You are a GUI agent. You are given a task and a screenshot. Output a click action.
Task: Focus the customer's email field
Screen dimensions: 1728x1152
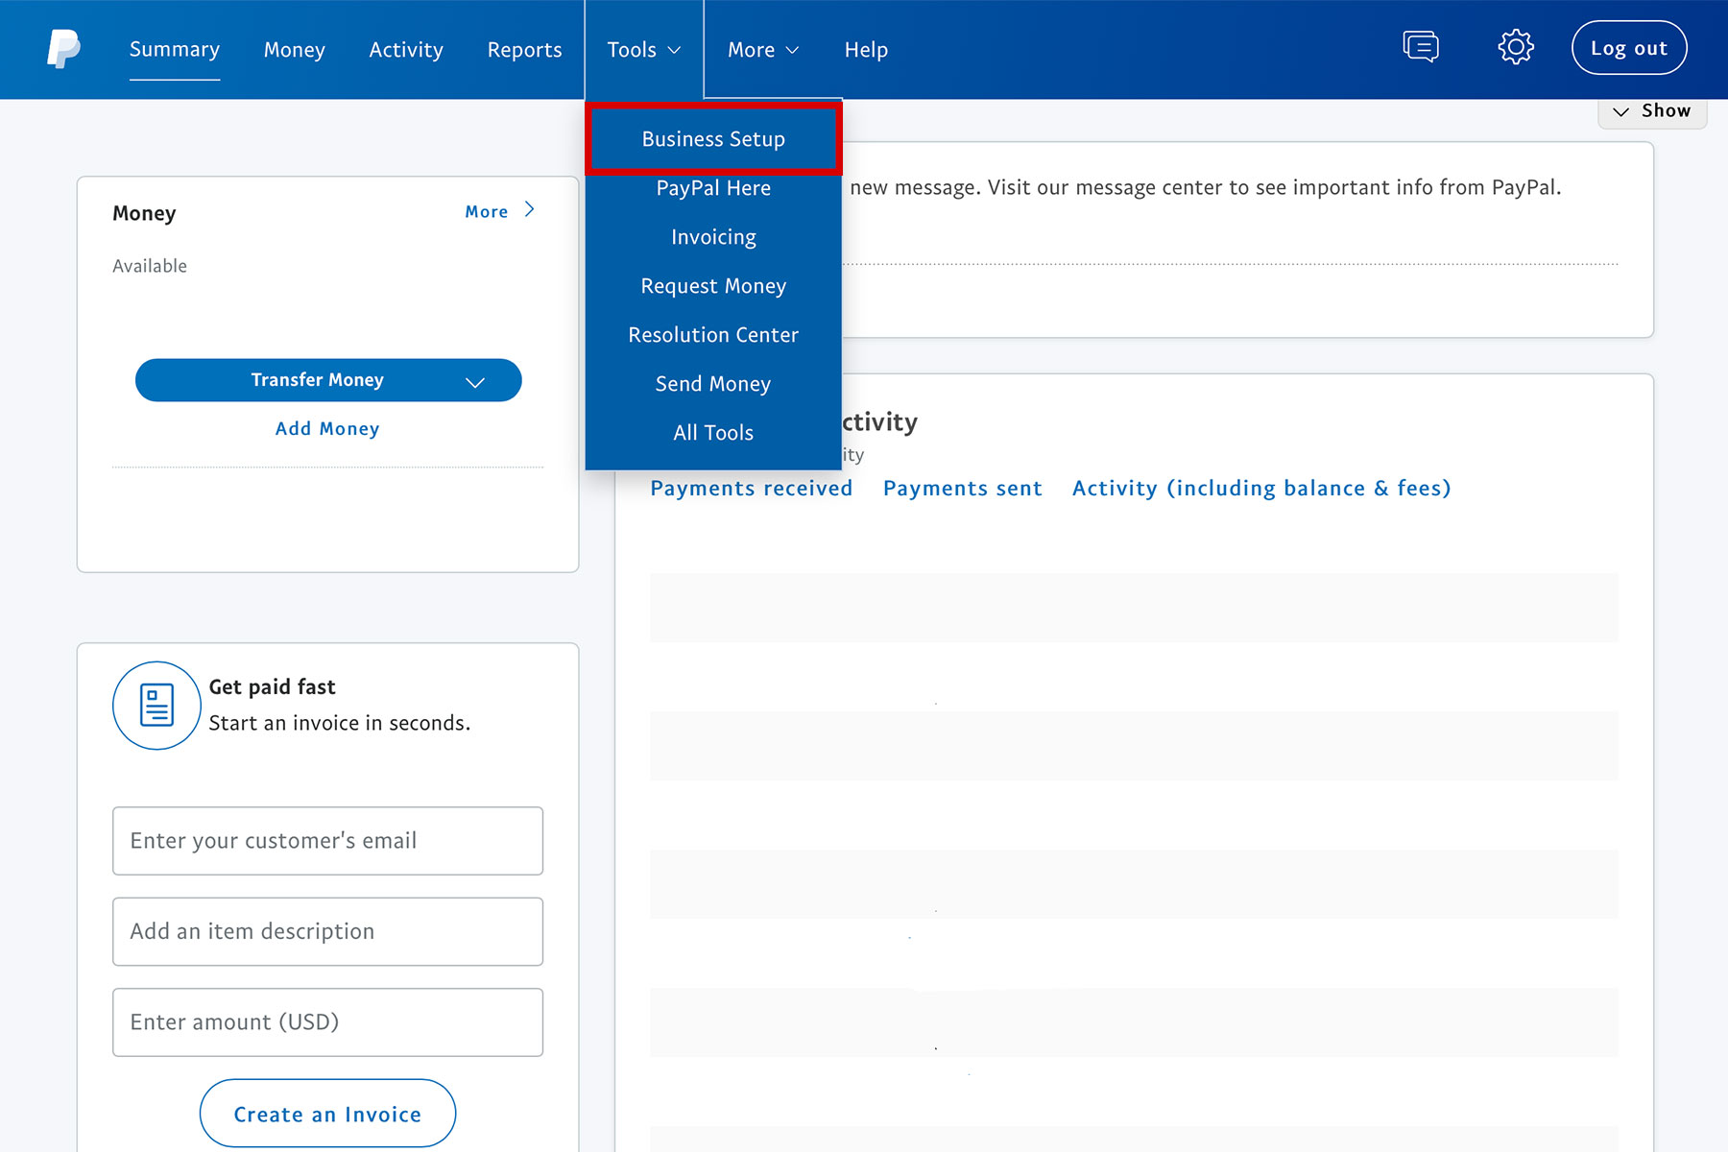327,841
